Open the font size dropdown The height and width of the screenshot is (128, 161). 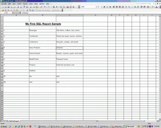(101, 7)
